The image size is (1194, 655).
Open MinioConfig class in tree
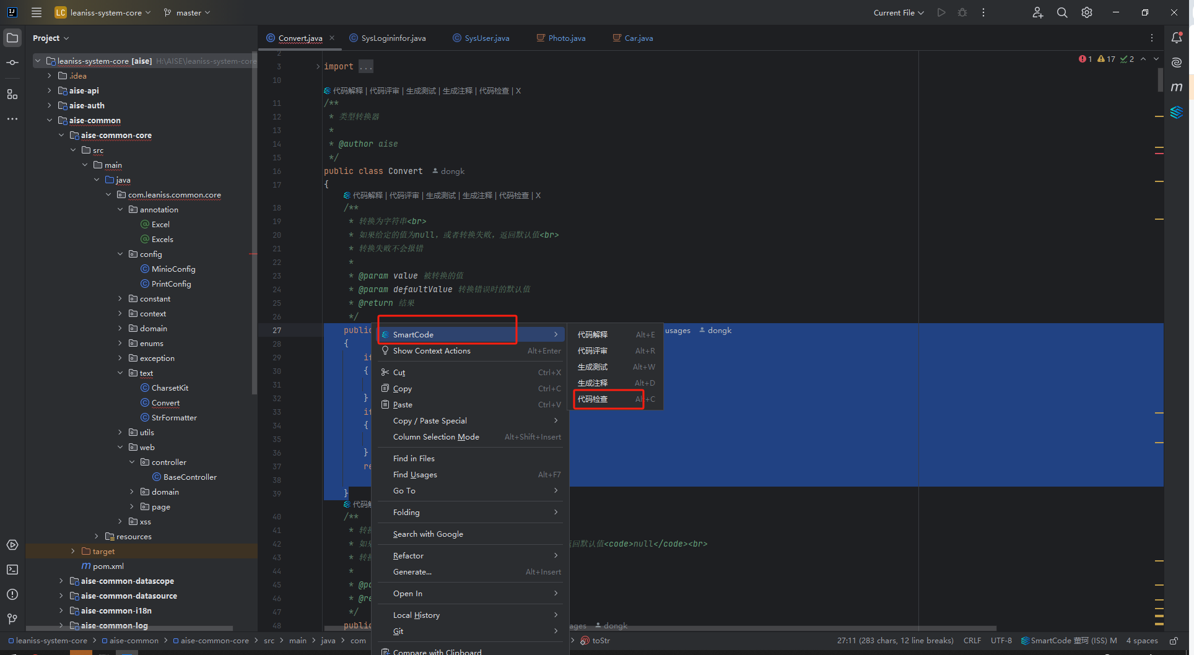pyautogui.click(x=173, y=269)
